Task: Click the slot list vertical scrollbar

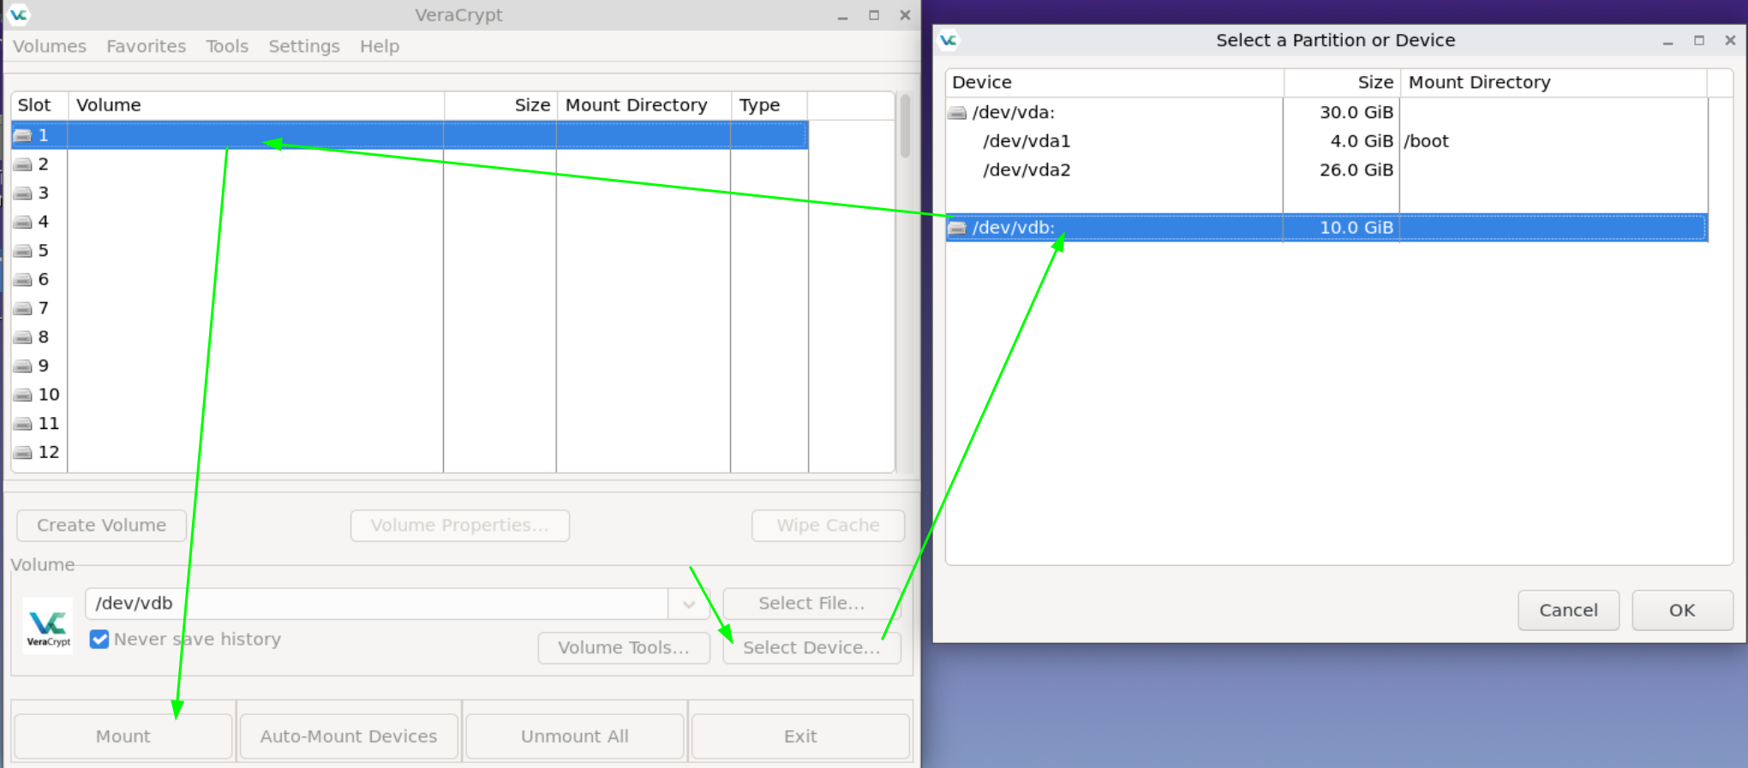Action: tap(905, 126)
